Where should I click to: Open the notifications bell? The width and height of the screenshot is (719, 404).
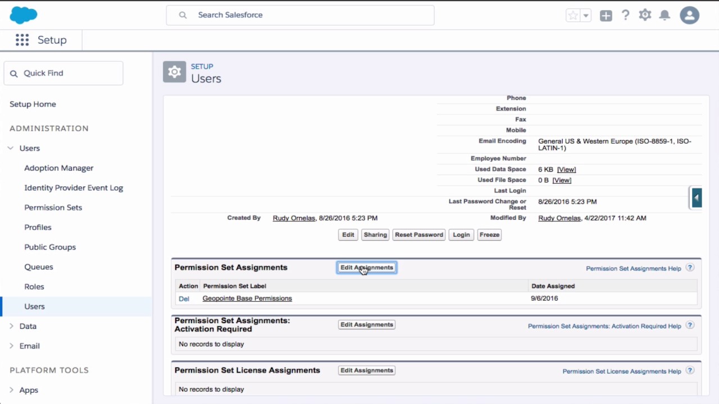[x=665, y=15]
